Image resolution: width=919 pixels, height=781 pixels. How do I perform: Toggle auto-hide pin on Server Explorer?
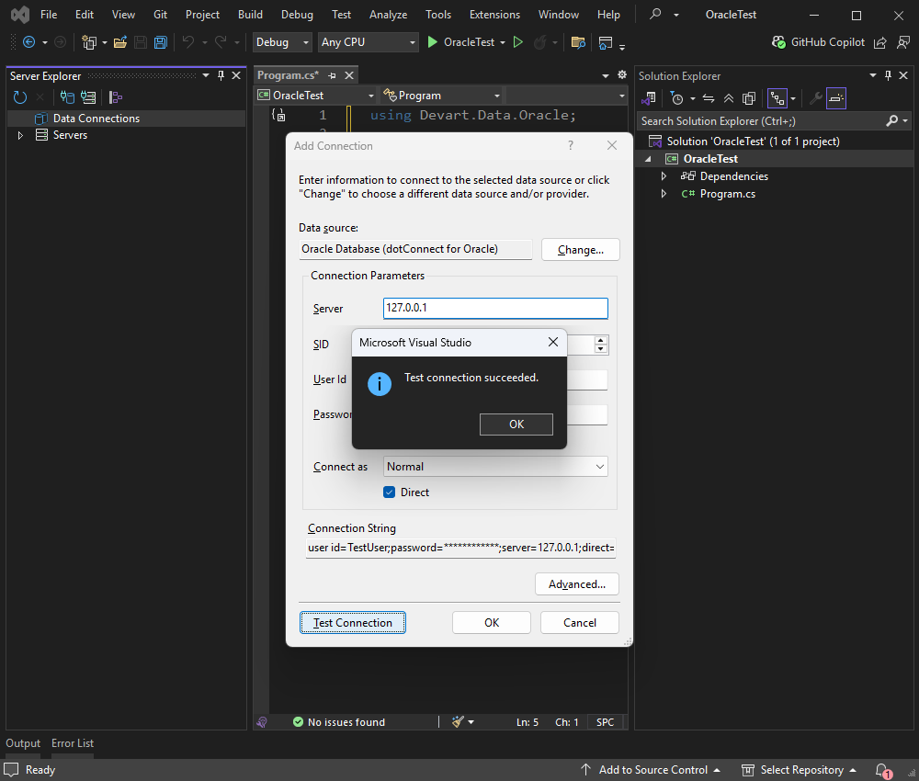[x=221, y=76]
